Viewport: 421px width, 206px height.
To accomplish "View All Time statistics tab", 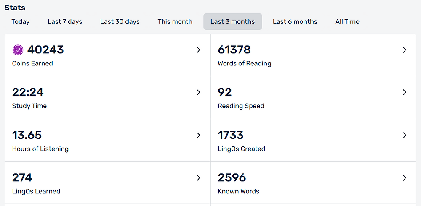I will (347, 22).
